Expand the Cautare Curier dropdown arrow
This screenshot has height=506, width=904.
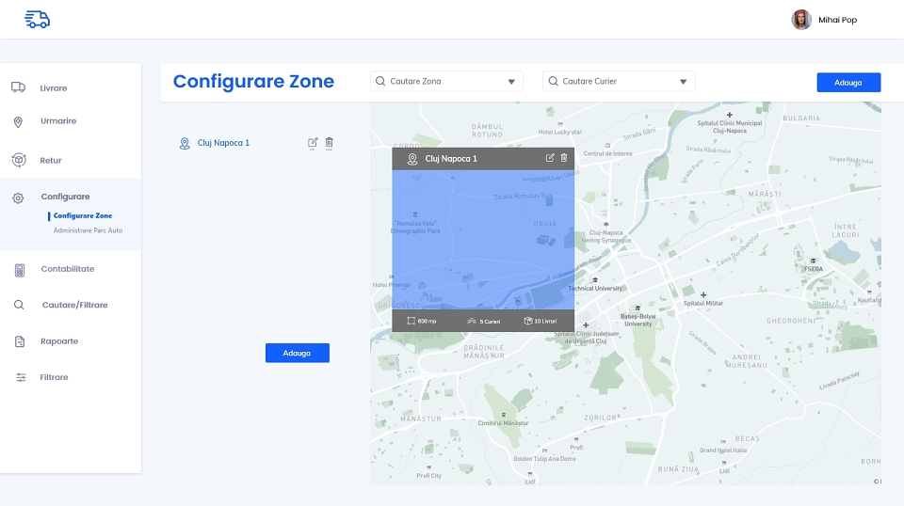684,82
